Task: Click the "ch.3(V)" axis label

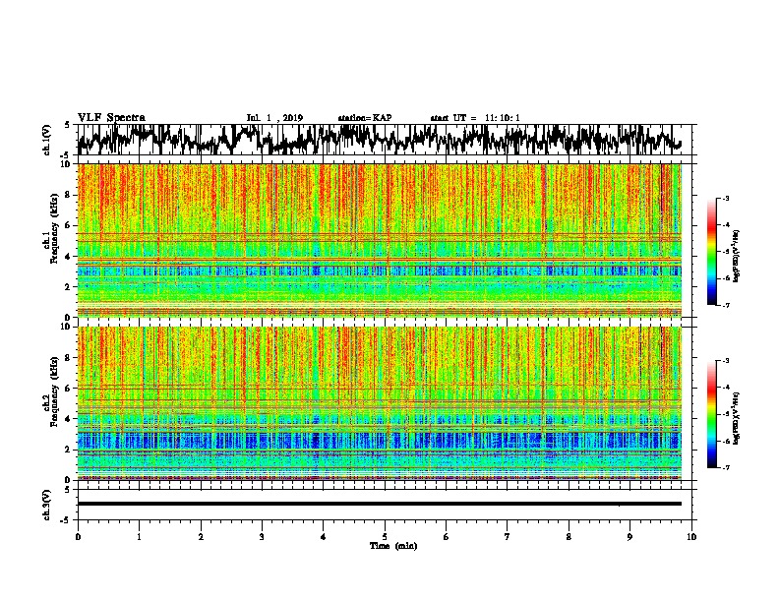Action: [x=47, y=505]
